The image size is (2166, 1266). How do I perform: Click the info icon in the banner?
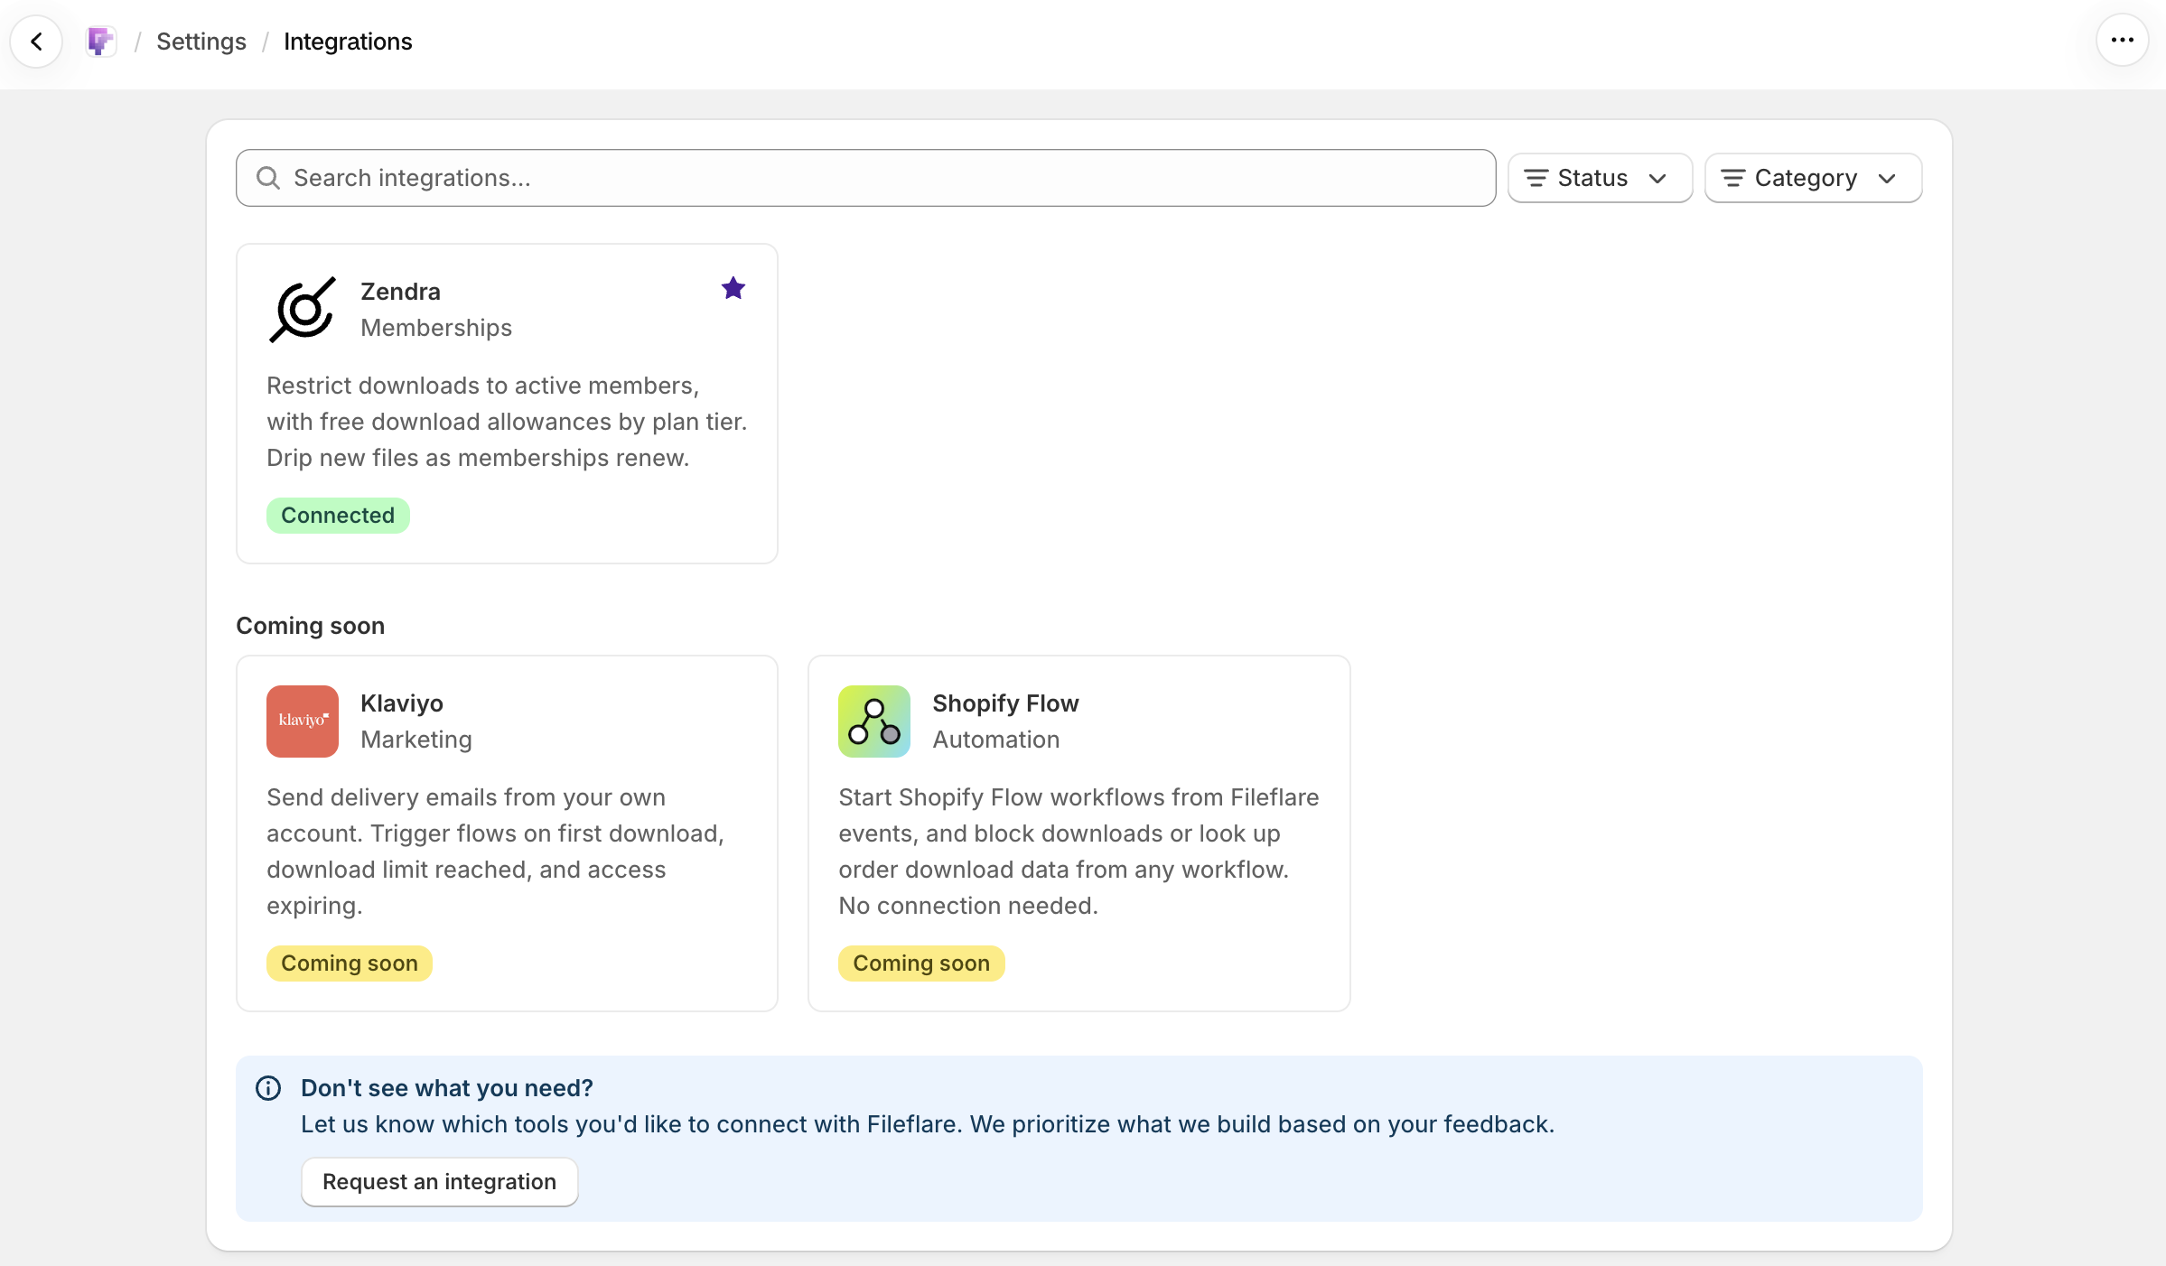click(x=268, y=1088)
